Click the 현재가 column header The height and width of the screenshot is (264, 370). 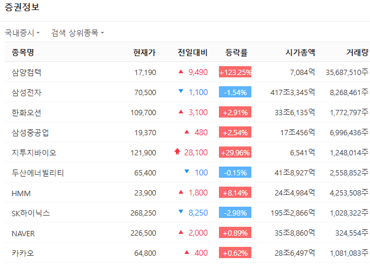pos(145,52)
